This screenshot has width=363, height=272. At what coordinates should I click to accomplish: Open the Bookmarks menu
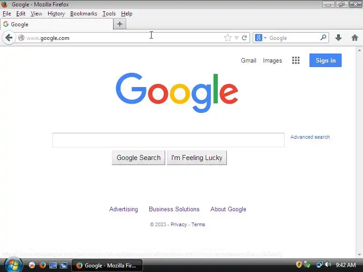click(83, 14)
